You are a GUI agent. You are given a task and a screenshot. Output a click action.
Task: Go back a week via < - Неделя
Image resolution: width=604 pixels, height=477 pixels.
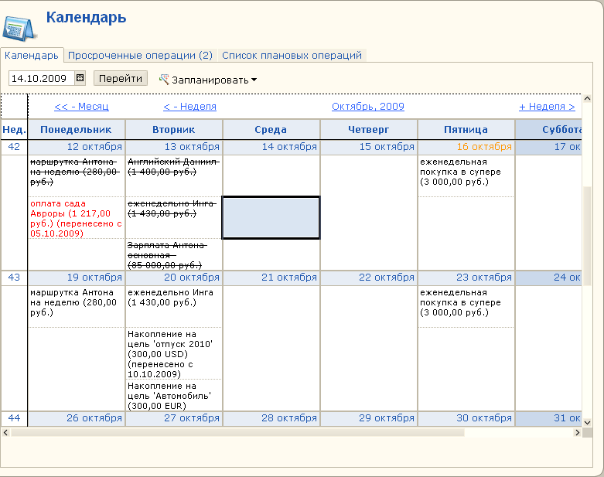click(x=190, y=107)
